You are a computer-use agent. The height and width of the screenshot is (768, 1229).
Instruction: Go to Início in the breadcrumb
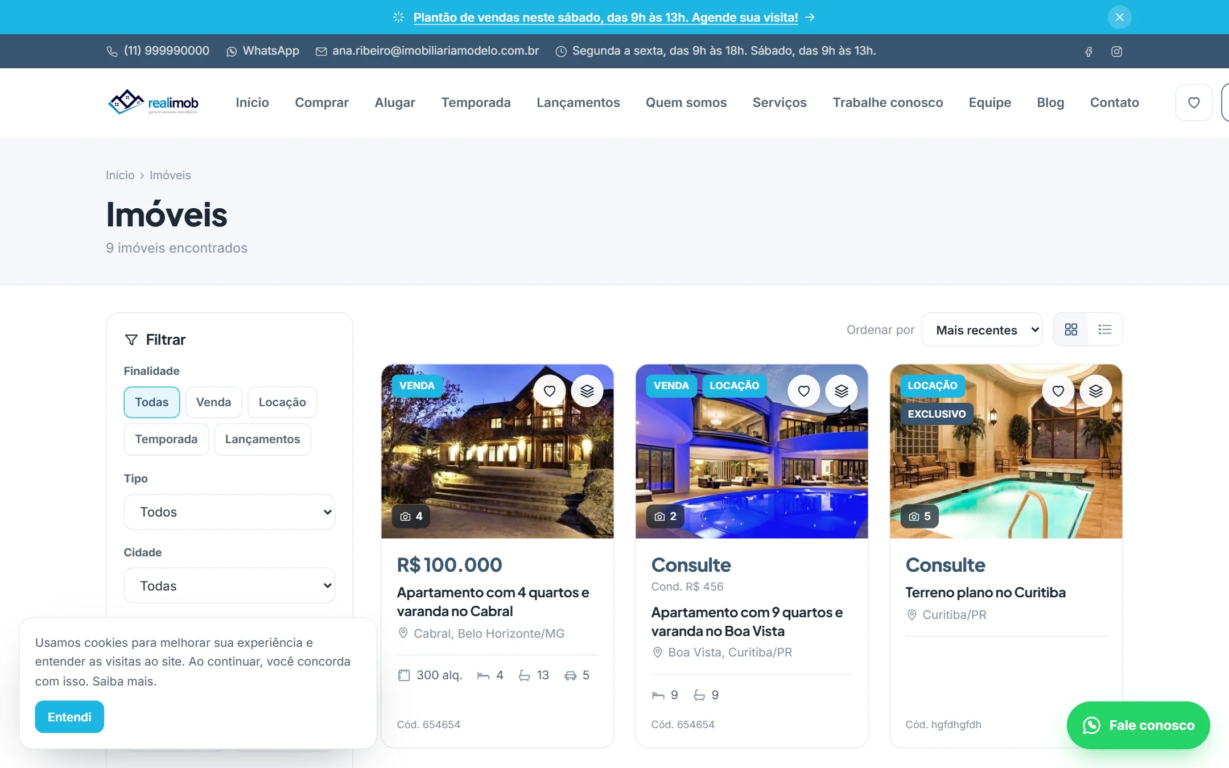120,175
